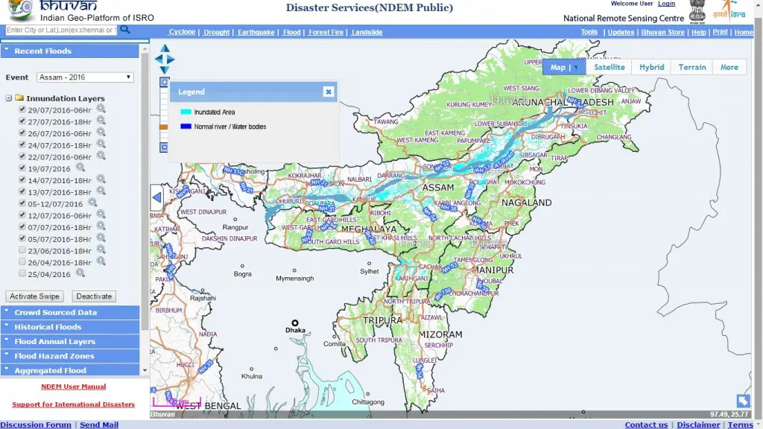Zoom to 05-12/07/2016 layer extent

(92, 203)
